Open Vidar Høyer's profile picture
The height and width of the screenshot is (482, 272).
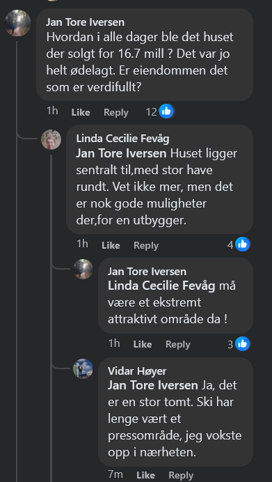point(83,368)
